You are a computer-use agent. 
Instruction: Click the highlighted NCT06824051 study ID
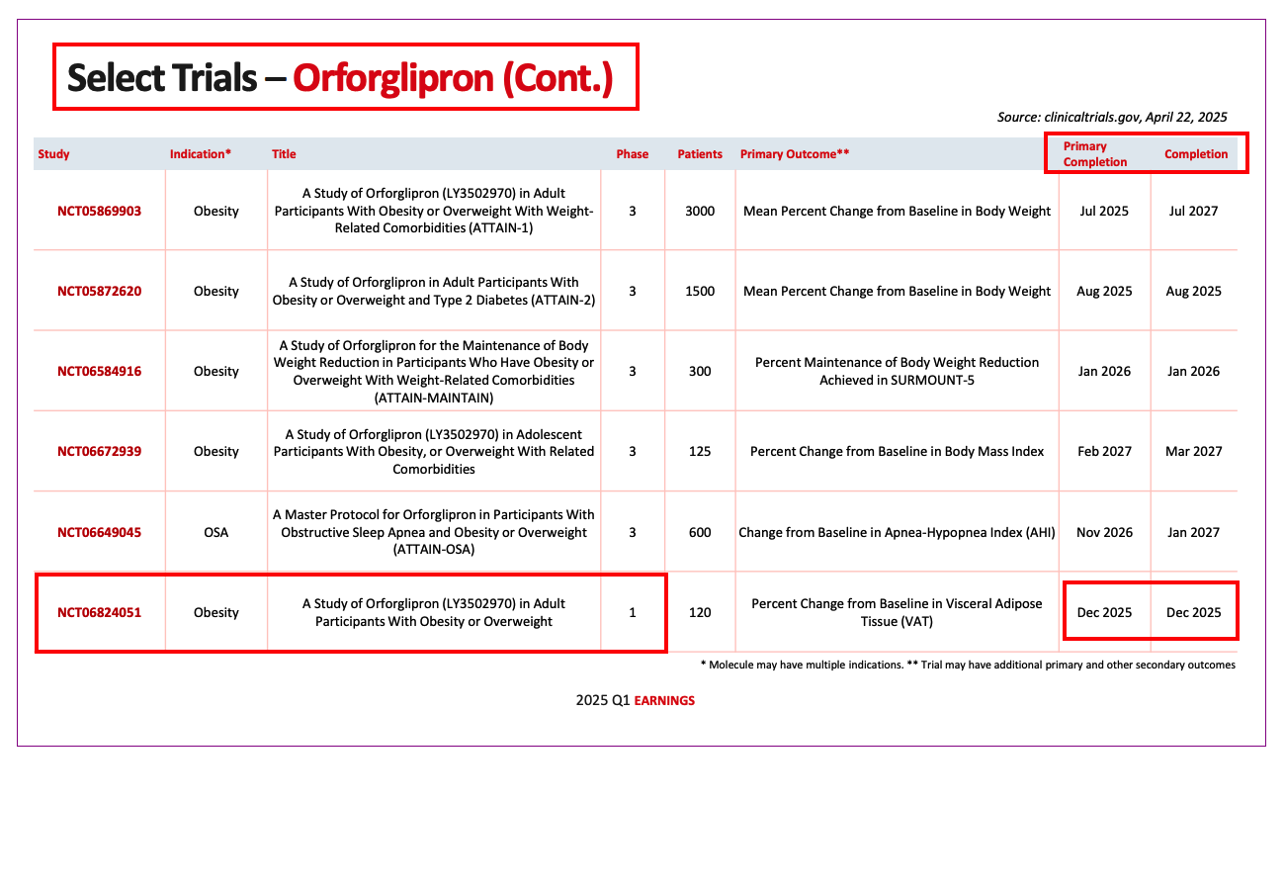click(99, 612)
